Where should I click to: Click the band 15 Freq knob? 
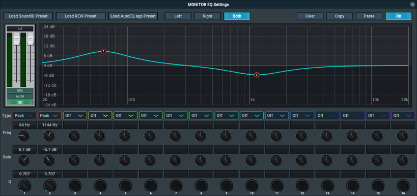[x=377, y=136]
